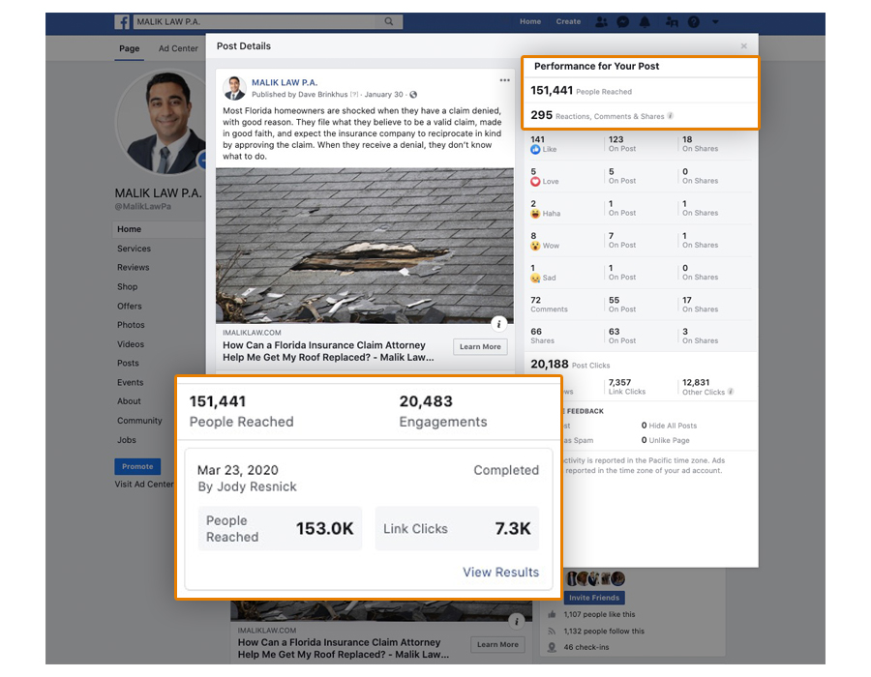Click the Wow reaction icon

535,246
